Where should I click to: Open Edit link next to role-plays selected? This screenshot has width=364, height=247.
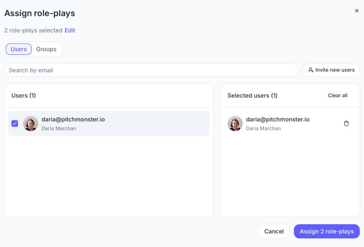(x=70, y=30)
